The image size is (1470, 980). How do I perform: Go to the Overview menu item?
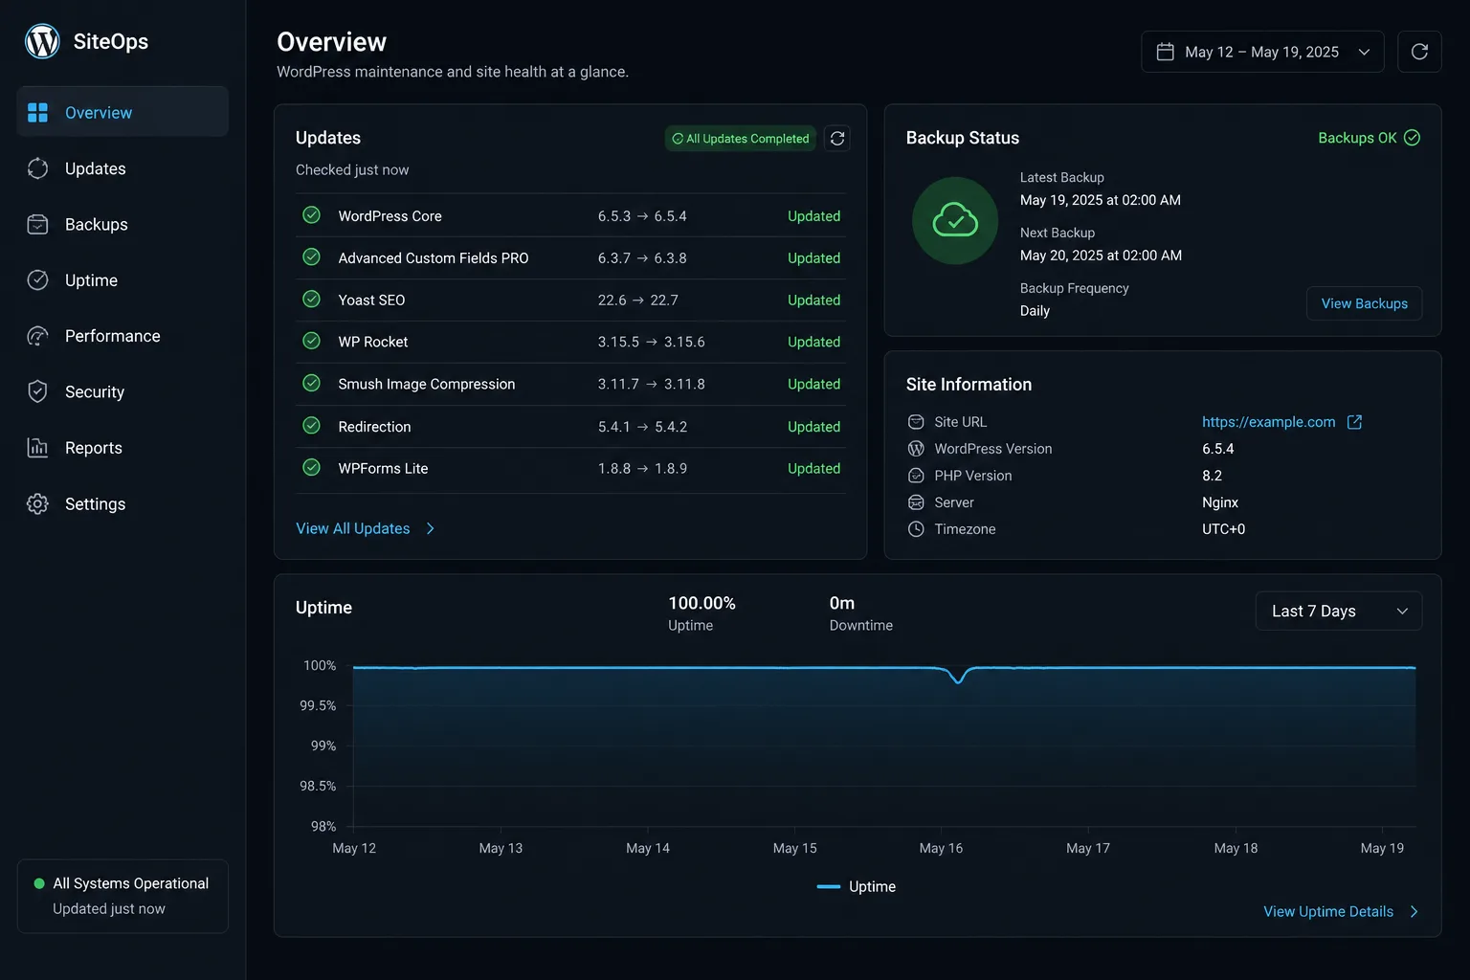coord(122,112)
